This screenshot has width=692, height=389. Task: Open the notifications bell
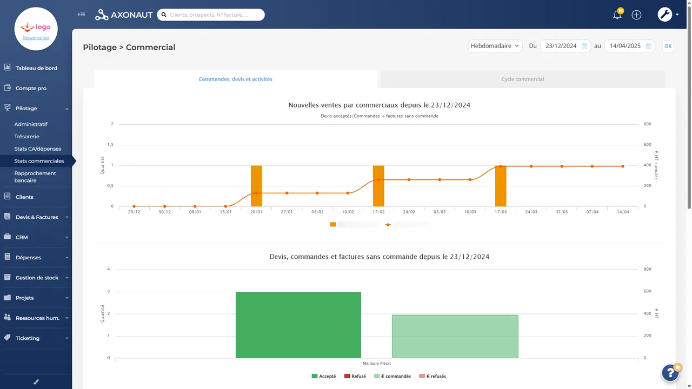tap(617, 15)
